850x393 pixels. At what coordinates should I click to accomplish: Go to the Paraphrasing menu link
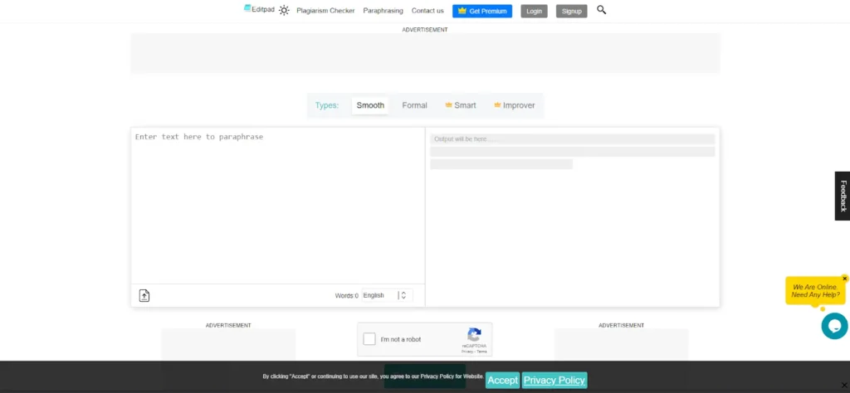383,11
